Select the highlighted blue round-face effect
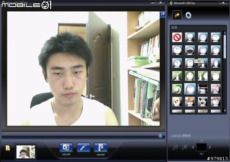 (190, 89)
